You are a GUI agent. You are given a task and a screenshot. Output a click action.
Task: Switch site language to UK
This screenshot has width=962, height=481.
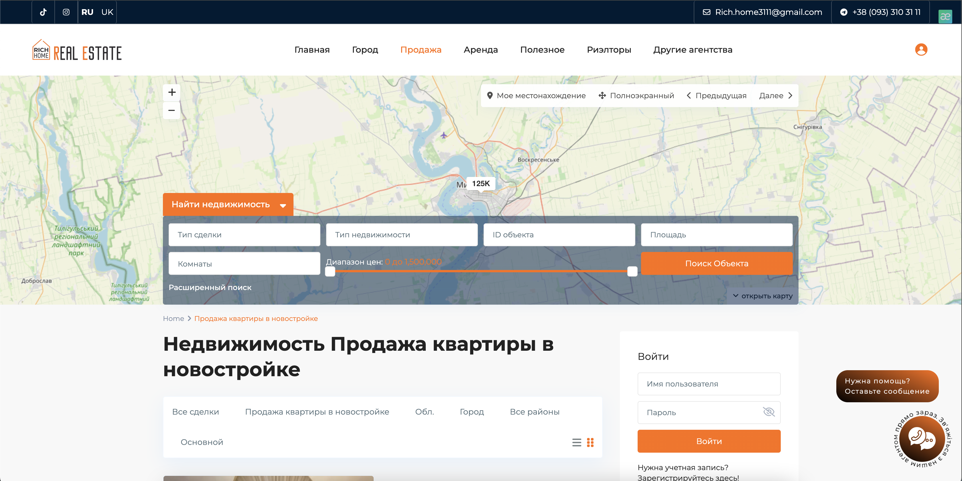pyautogui.click(x=107, y=12)
